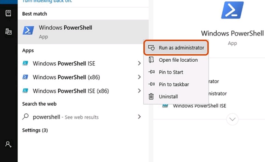Select Windows PowerShell ISE in preview pane list

(199, 106)
